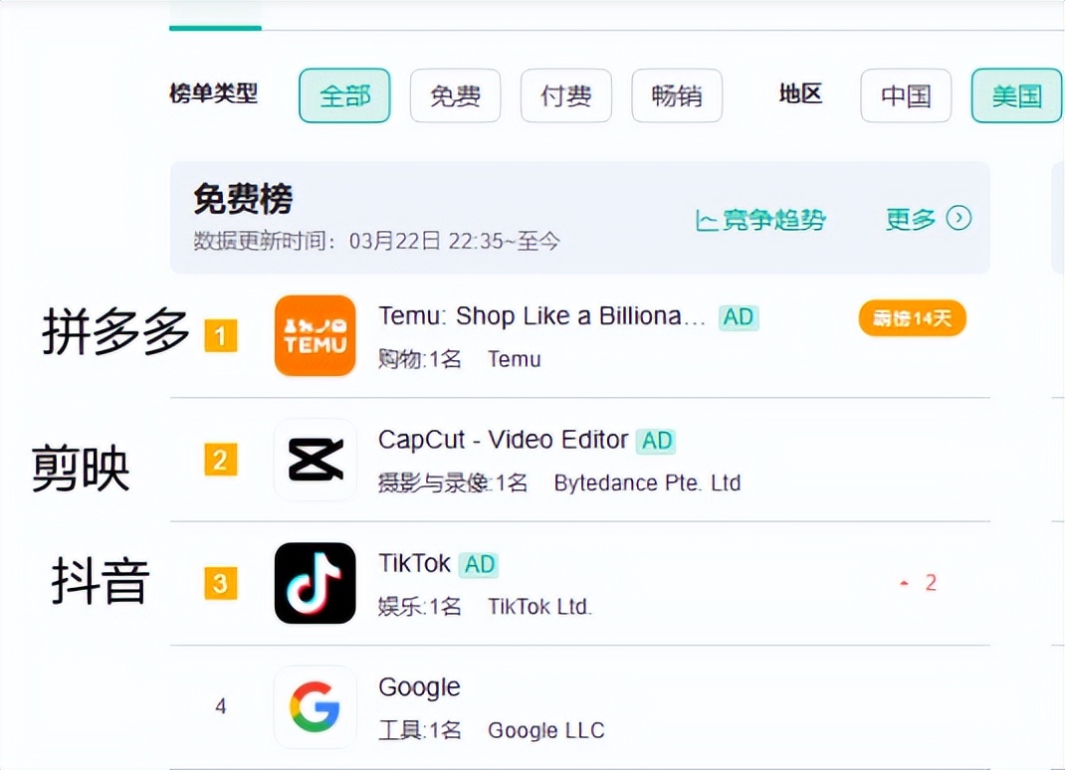1065x770 pixels.
Task: Click the CapCut video editor icon
Action: point(315,461)
